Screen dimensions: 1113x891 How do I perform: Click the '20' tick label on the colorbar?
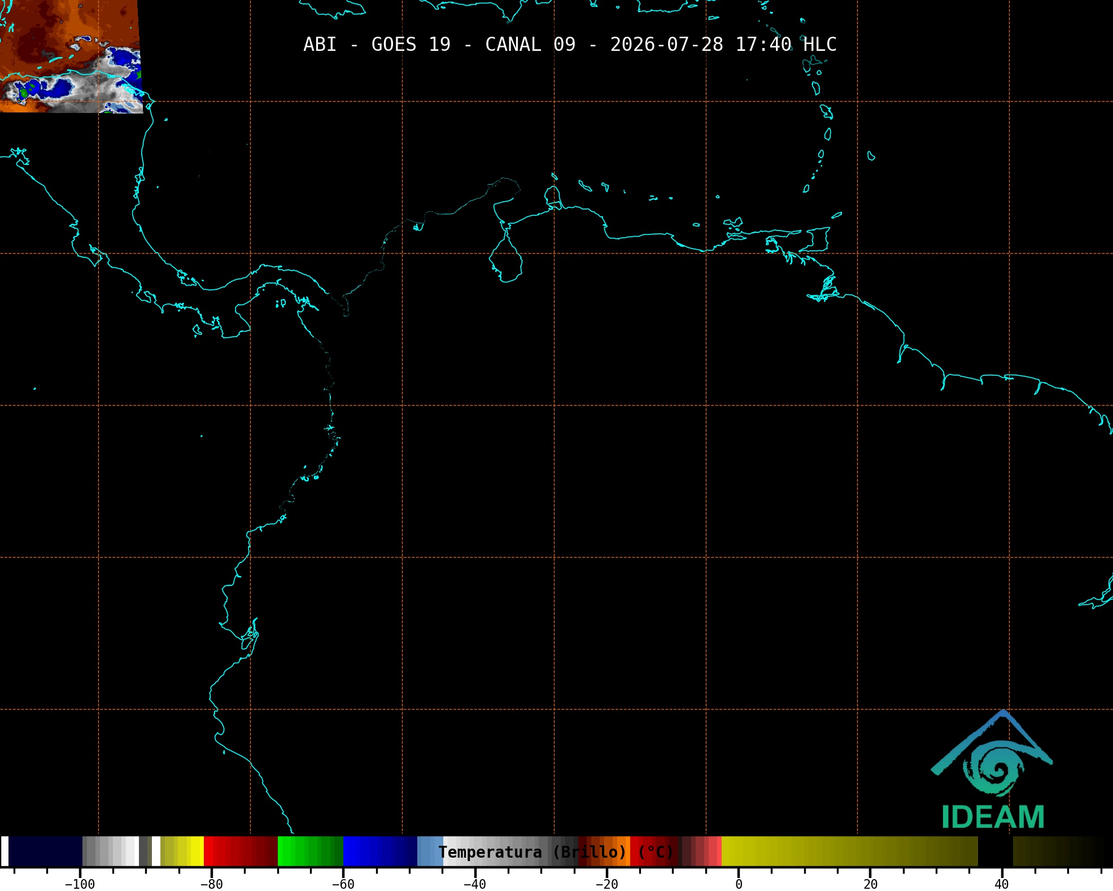870,884
